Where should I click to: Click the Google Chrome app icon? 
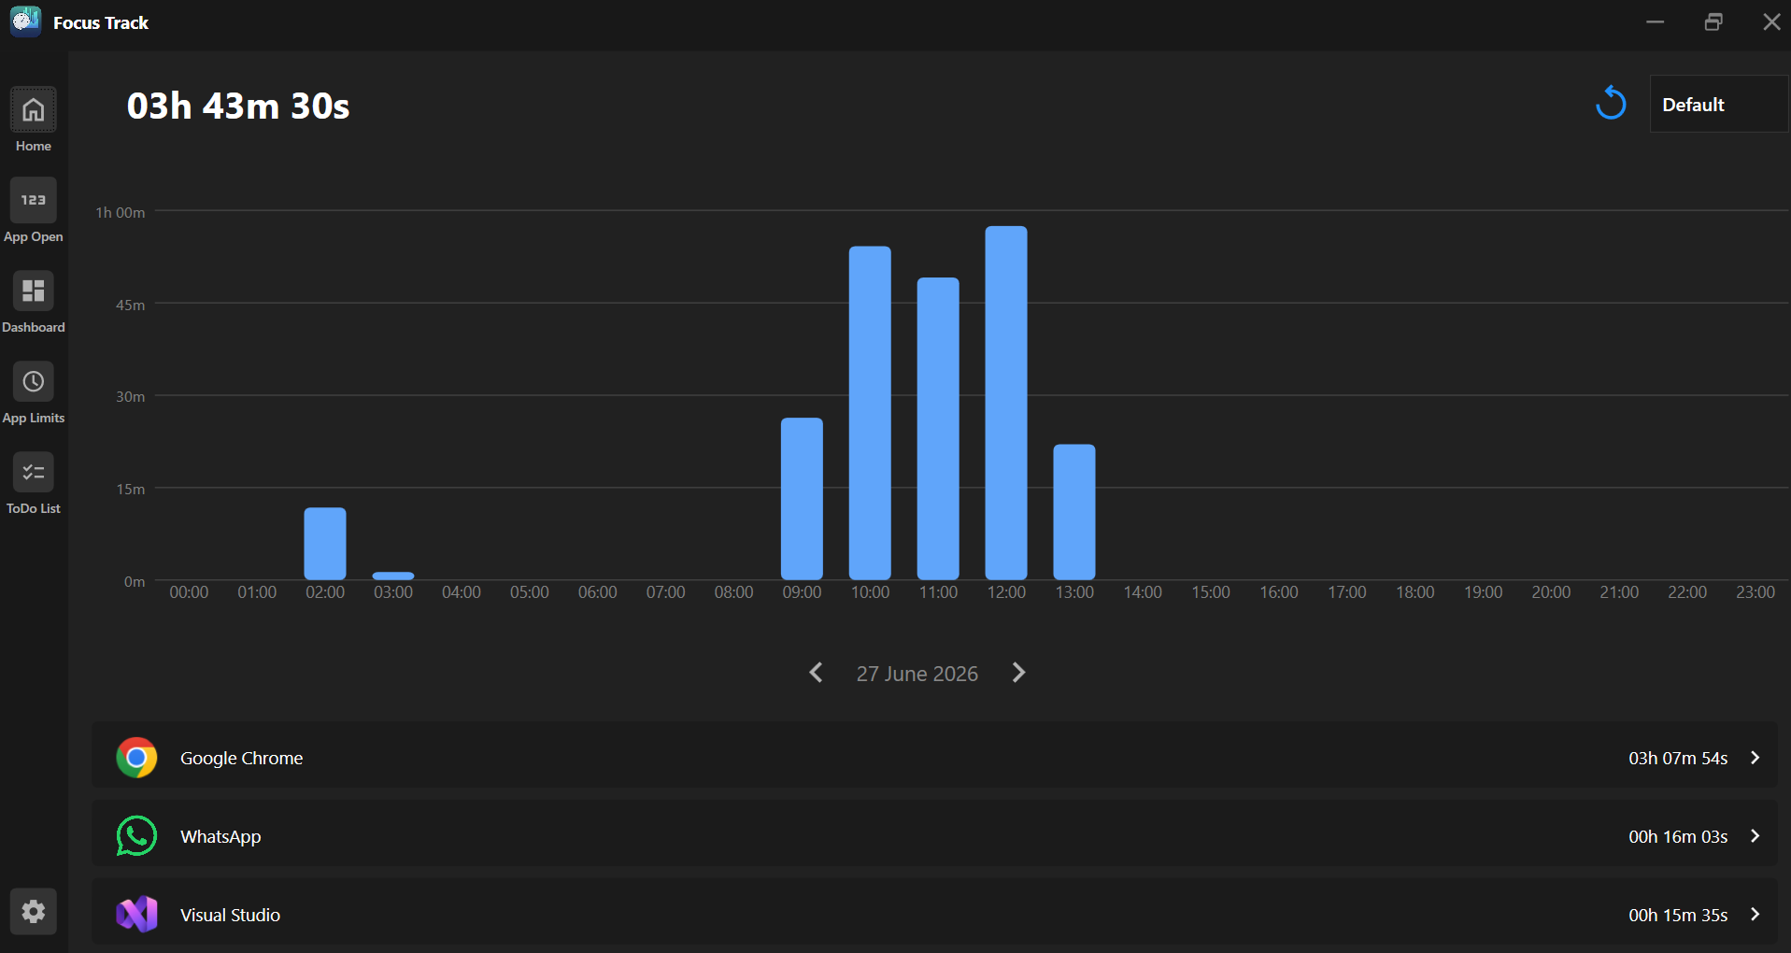tap(136, 758)
